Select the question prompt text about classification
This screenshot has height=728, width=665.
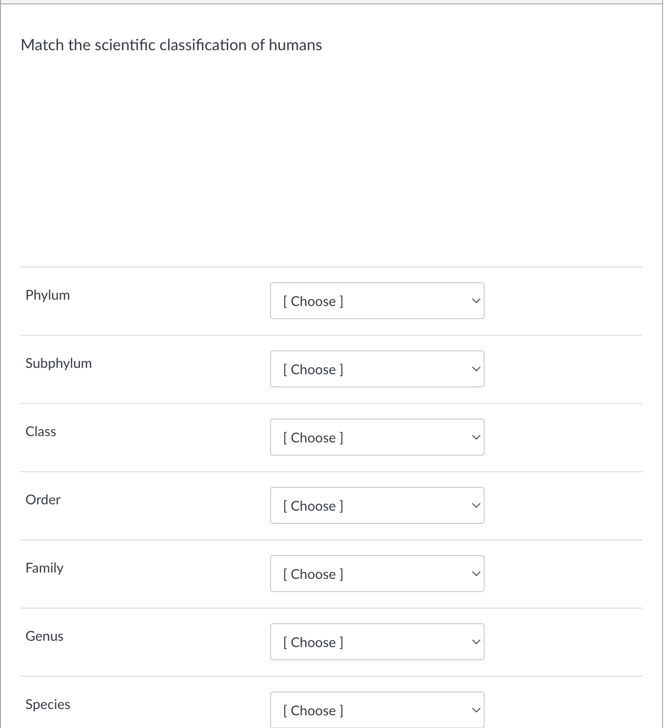point(171,45)
